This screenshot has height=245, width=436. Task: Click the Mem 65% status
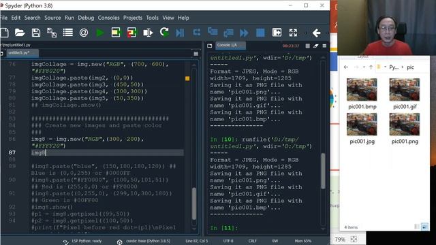click(x=303, y=241)
